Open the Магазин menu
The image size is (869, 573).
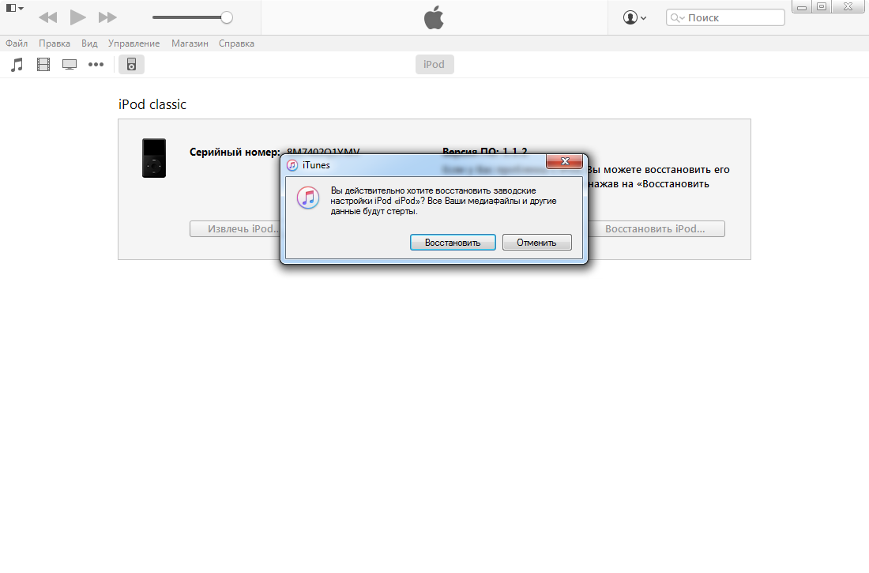(190, 43)
